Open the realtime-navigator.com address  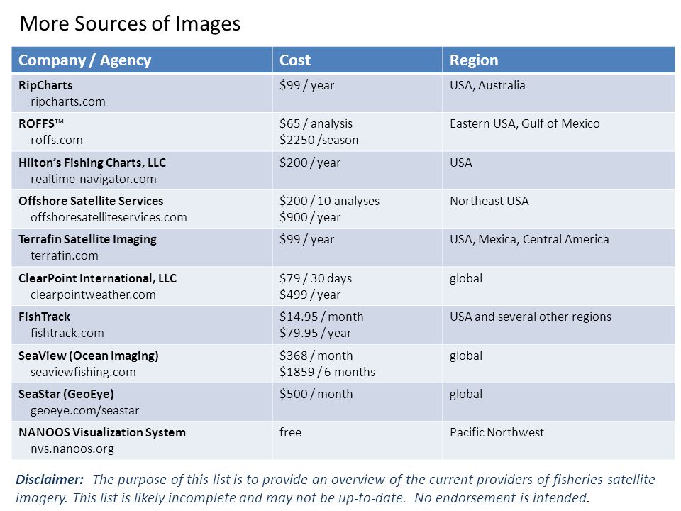tap(94, 179)
